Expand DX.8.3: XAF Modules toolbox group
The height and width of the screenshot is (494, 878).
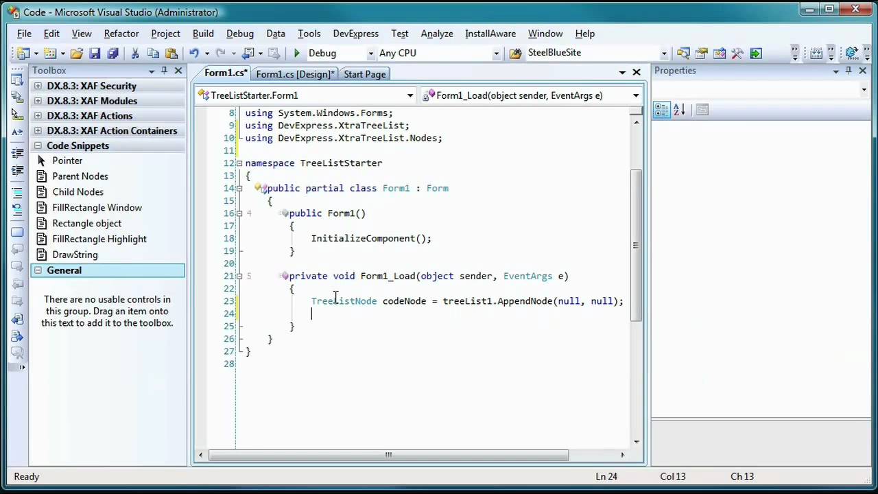[x=37, y=101]
